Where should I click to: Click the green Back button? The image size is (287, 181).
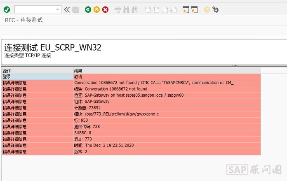[x=88, y=9]
